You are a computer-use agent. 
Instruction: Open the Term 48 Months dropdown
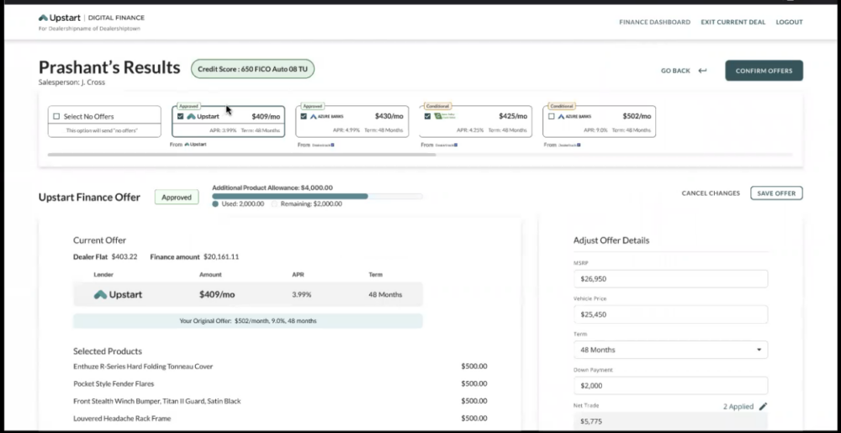point(670,350)
